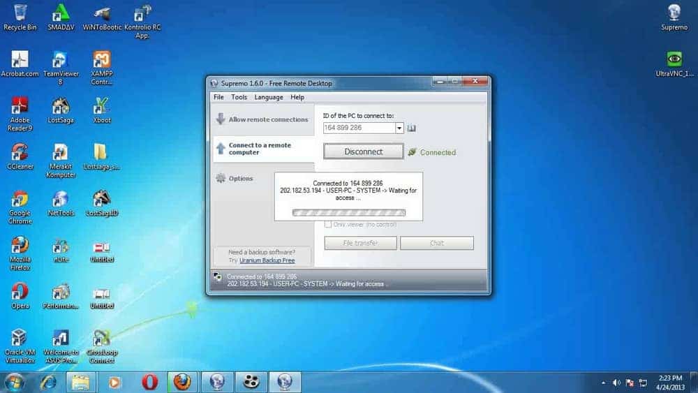This screenshot has width=698, height=393.
Task: Click the waiting-for-access progress bar
Action: pos(349,213)
